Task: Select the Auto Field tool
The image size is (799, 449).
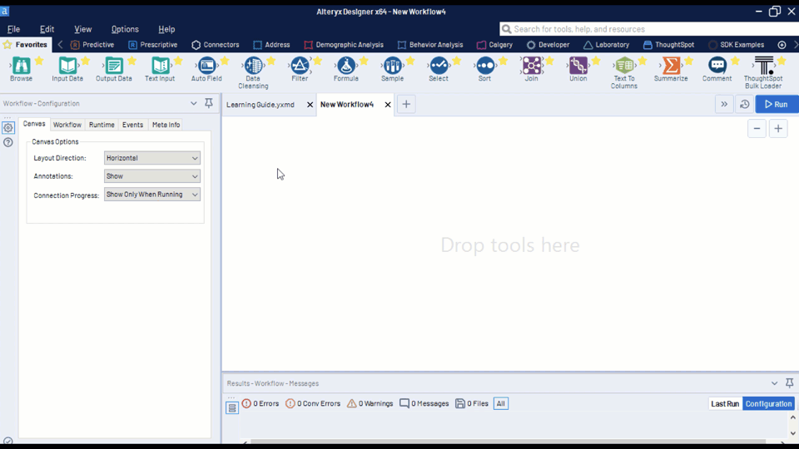Action: tap(206, 66)
